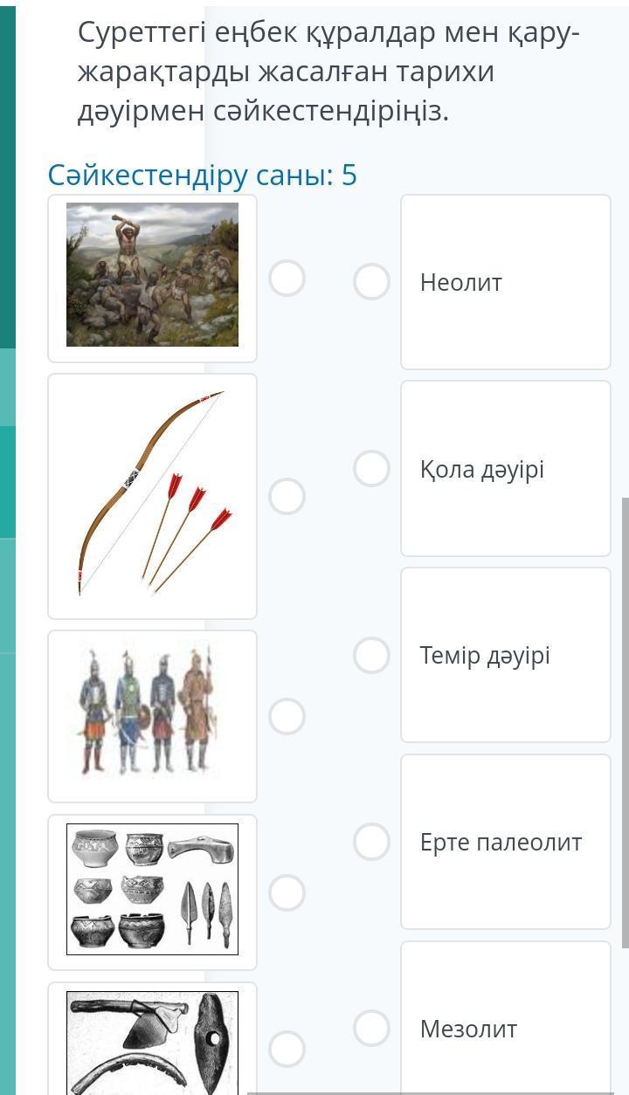
Task: Click the vertical scrollbar on right edge
Action: 625,722
